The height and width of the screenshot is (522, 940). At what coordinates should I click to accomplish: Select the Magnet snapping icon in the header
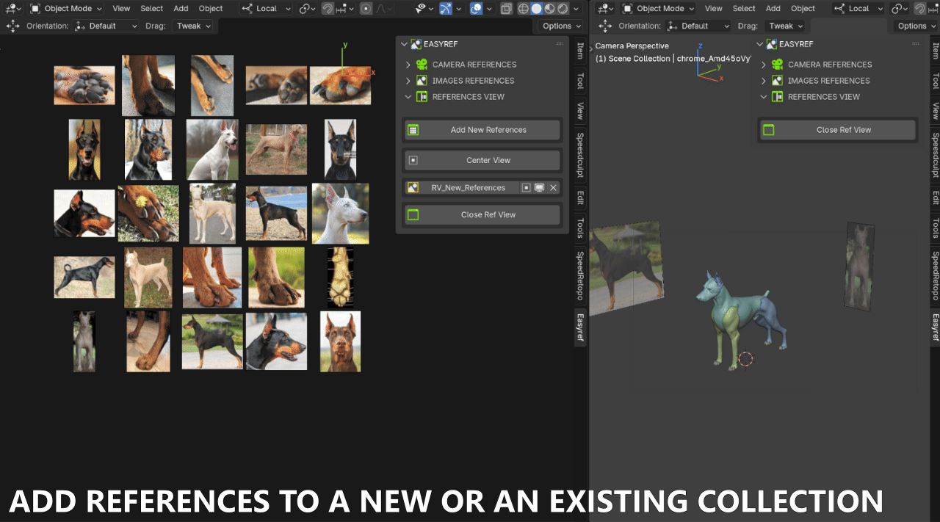point(328,8)
